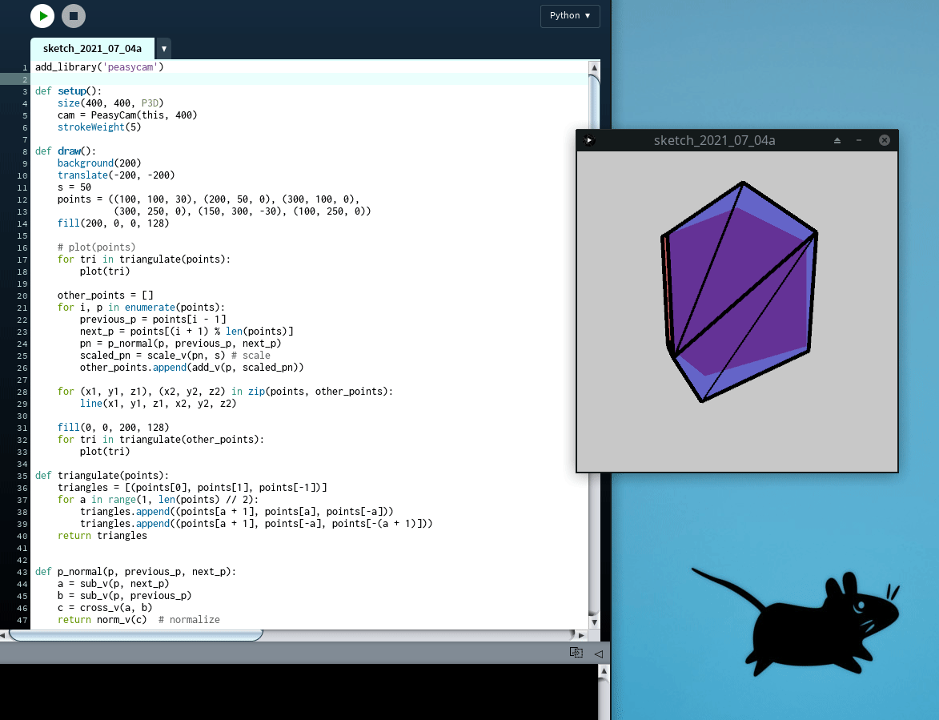Click 'for tri in triangulate(points):' line
This screenshot has width=939, height=720.
click(144, 259)
